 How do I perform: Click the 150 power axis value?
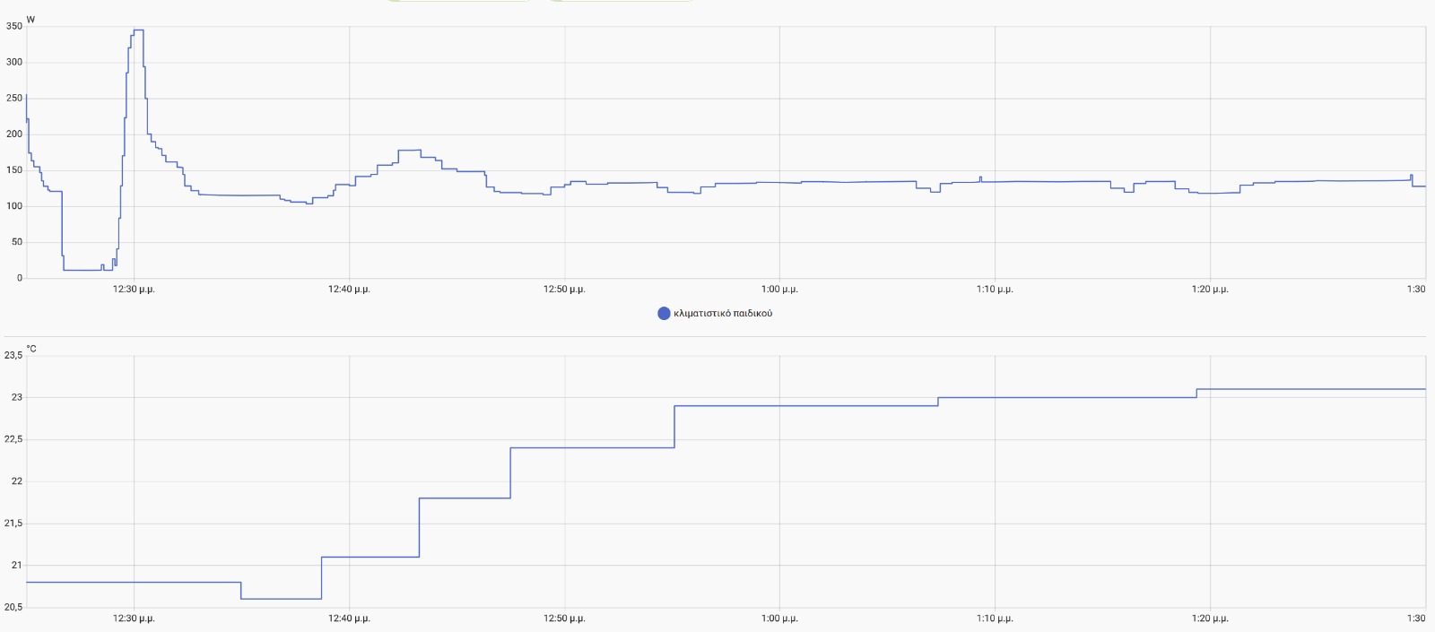click(x=14, y=170)
